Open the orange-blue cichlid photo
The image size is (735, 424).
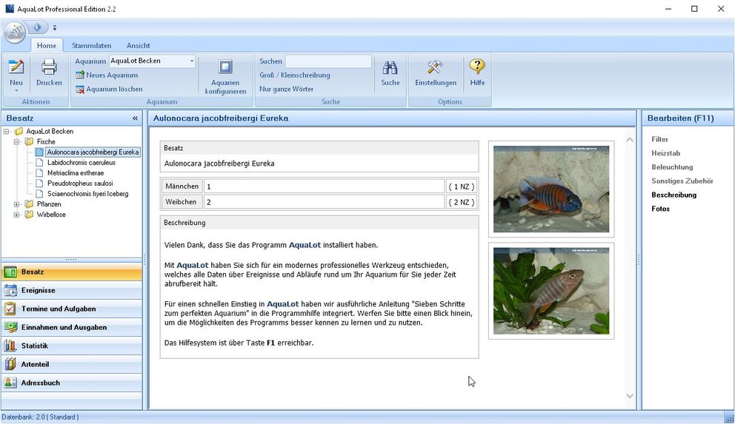click(x=551, y=189)
